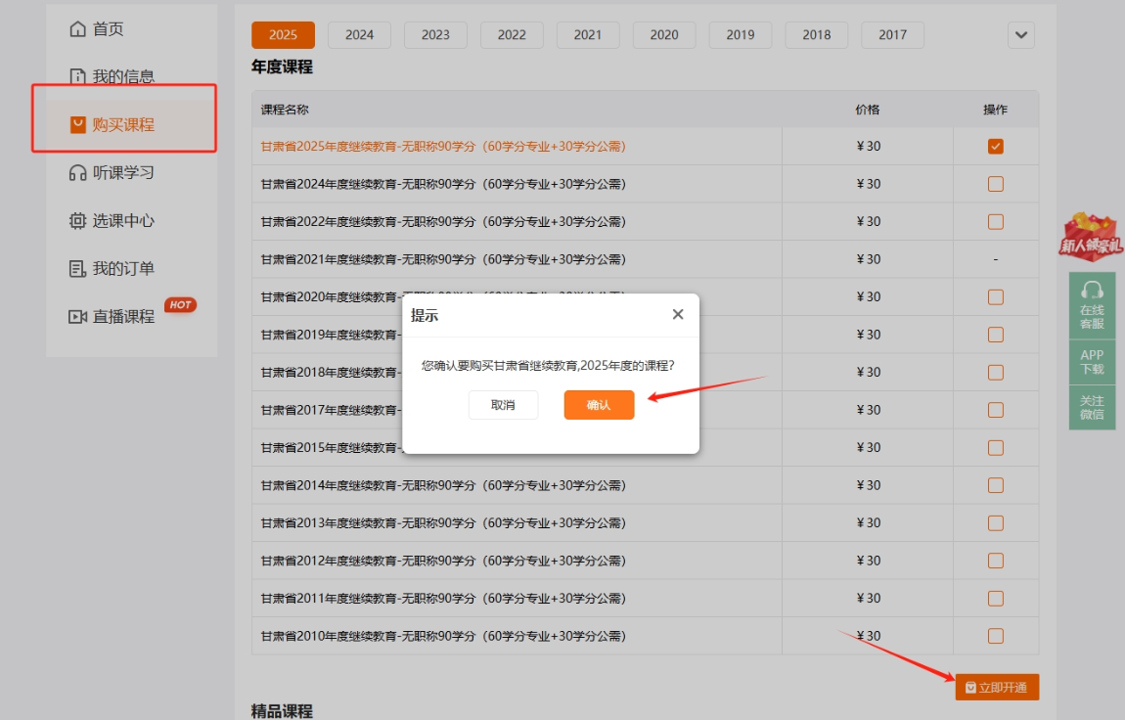Click the orange 立即开通 button
The width and height of the screenshot is (1125, 720).
coord(996,687)
